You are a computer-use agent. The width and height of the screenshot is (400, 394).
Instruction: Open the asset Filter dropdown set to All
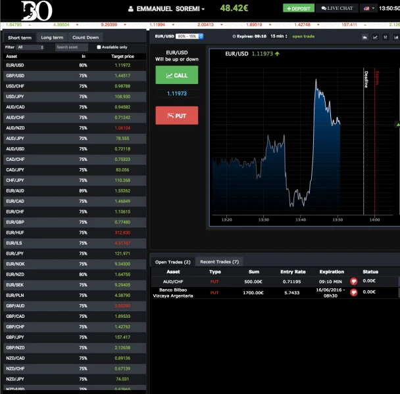point(31,47)
